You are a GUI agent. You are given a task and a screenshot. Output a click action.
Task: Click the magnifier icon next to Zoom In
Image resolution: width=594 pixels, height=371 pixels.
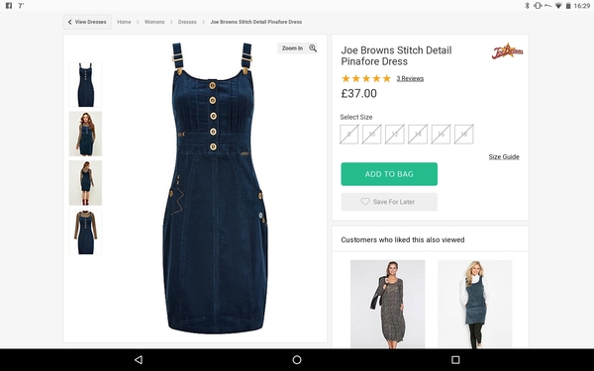tap(313, 48)
